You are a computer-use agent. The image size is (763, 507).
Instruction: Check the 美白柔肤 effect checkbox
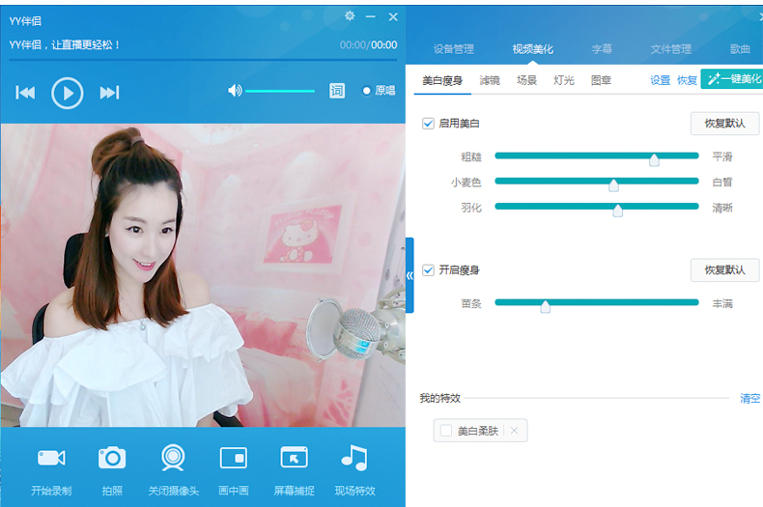(x=446, y=431)
